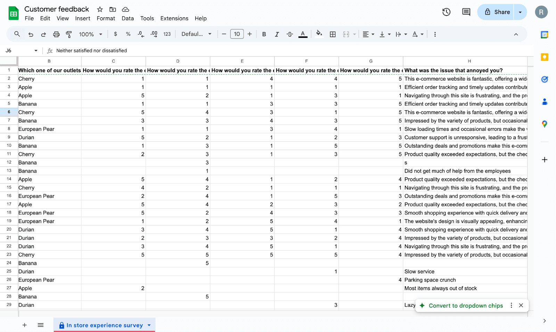
Task: Open Google Maps side panel icon
Action: (x=545, y=124)
